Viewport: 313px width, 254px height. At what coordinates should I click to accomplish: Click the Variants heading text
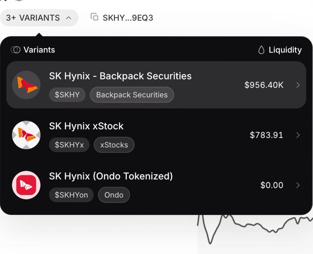[39, 50]
